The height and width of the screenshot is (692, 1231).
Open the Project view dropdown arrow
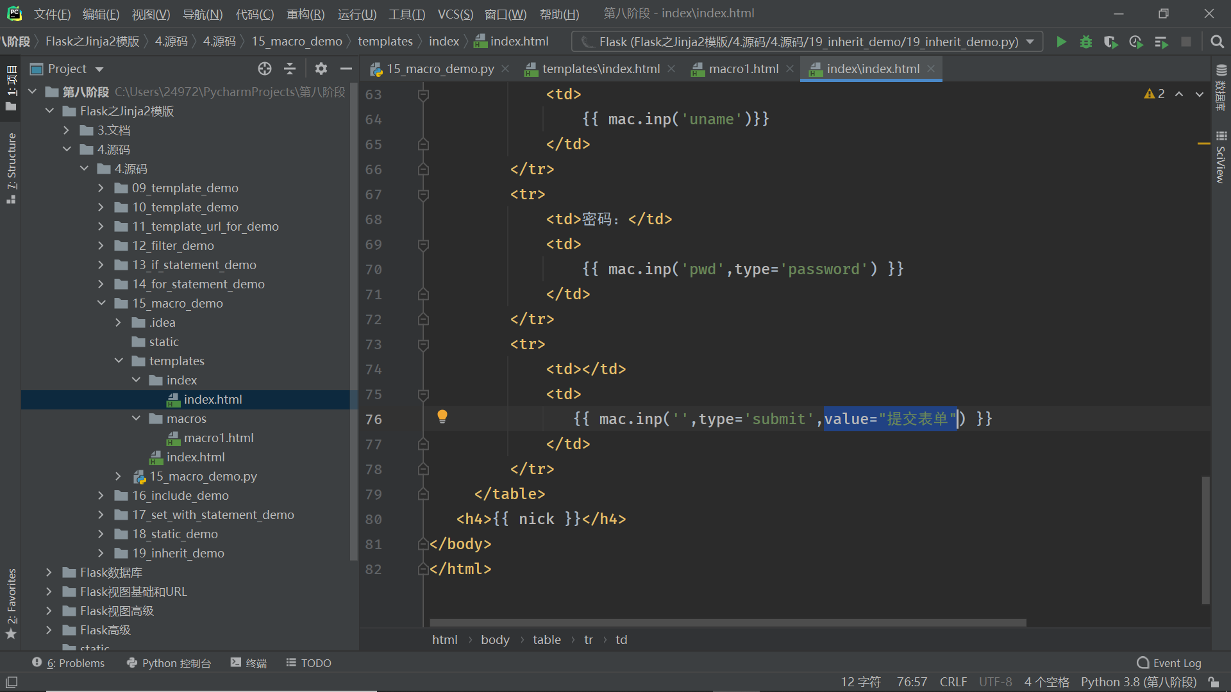(x=99, y=69)
